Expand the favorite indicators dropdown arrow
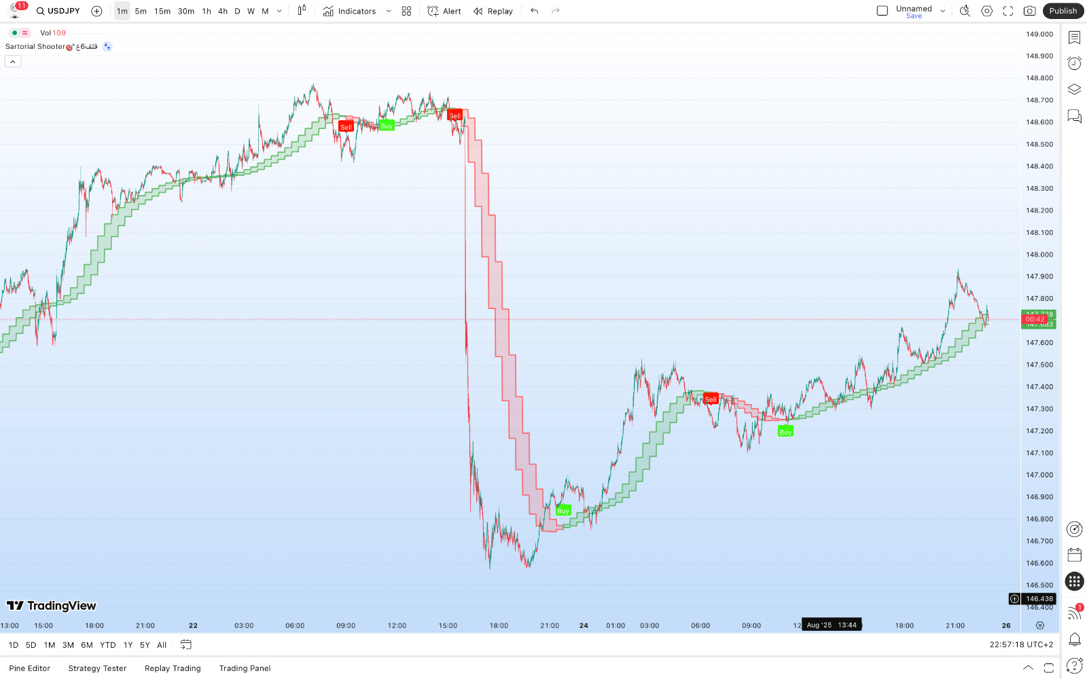 tap(389, 11)
